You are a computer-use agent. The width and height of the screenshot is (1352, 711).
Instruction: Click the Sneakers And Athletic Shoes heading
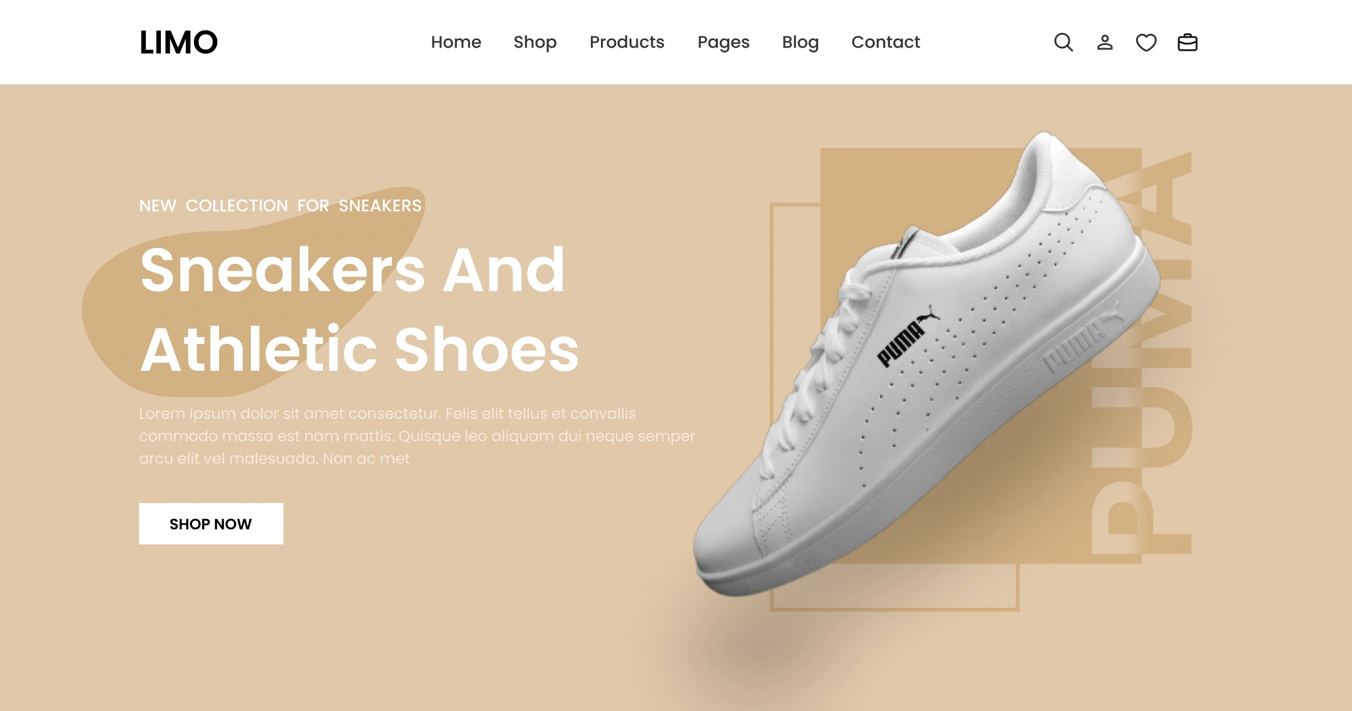click(x=359, y=309)
